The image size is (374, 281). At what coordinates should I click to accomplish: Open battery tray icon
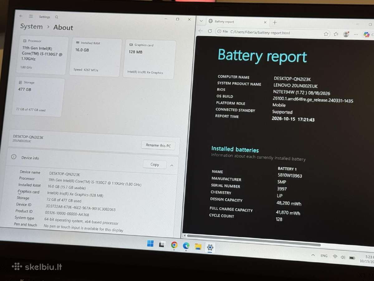(352, 258)
